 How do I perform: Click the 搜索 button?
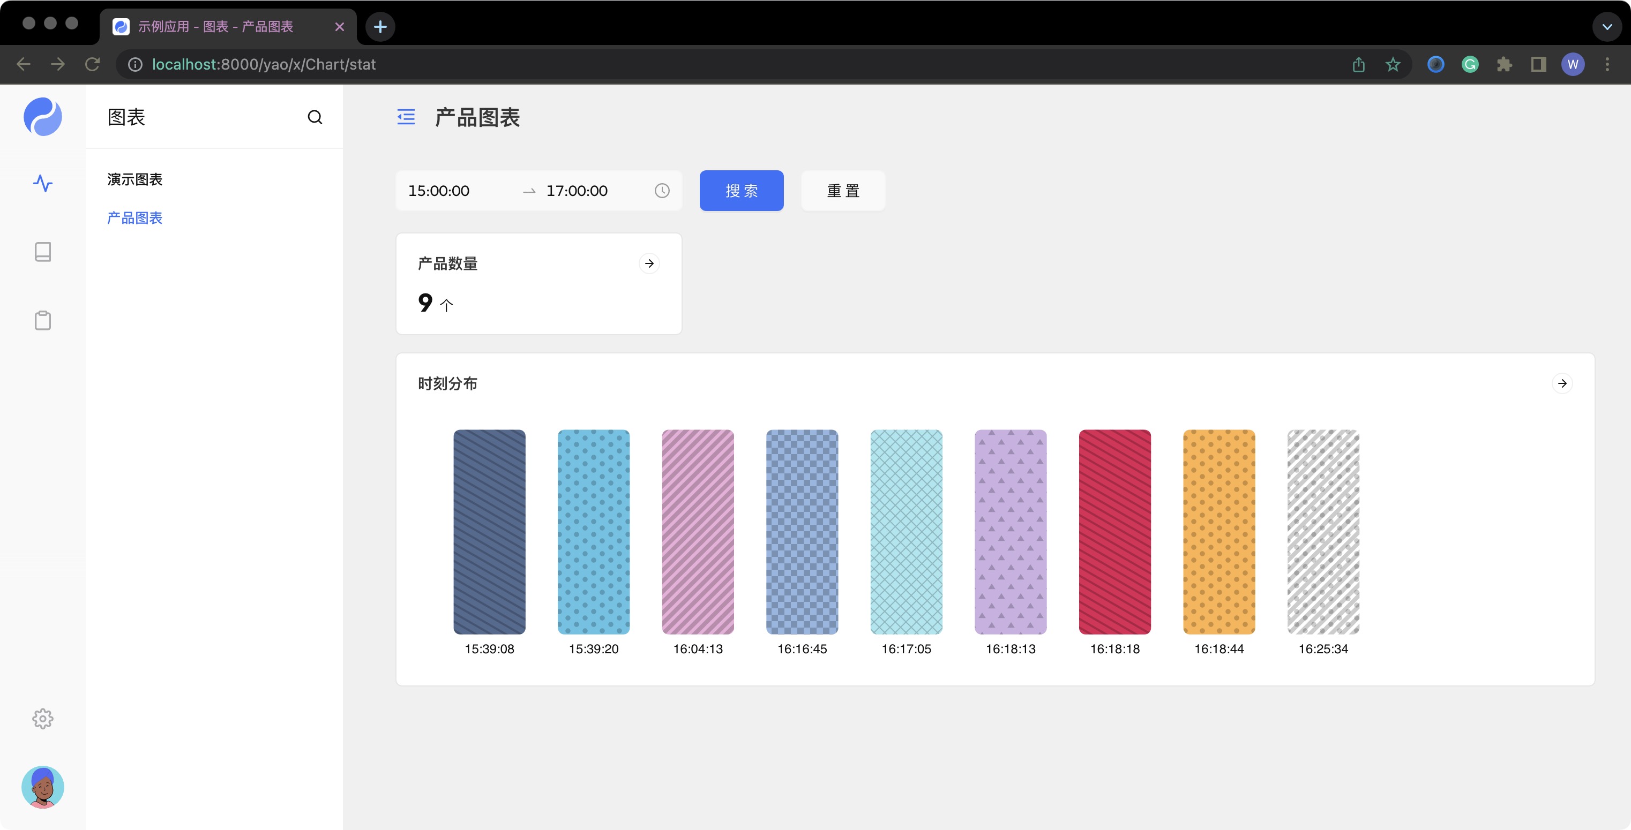point(741,191)
